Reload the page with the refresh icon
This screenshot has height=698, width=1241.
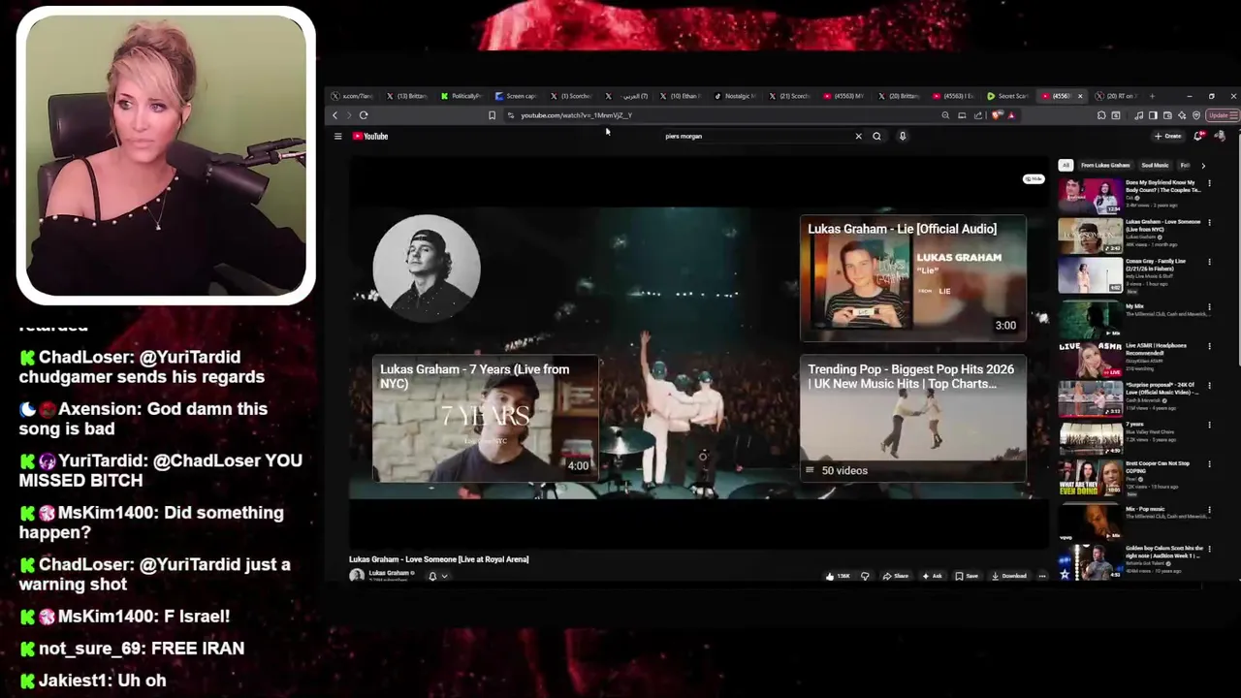coord(364,115)
